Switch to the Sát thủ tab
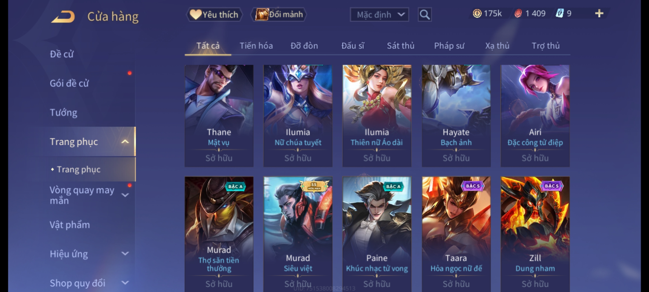 400,46
